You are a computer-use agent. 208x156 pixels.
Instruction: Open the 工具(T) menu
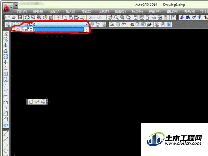[x=104, y=12]
